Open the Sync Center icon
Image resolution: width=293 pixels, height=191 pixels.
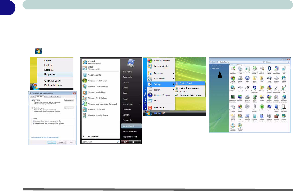pos(262,108)
